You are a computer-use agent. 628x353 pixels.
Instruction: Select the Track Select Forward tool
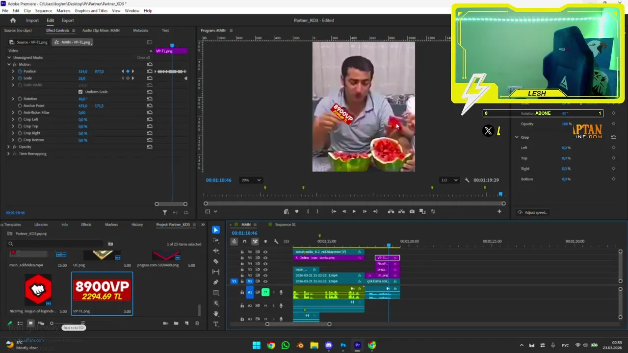pyautogui.click(x=216, y=240)
